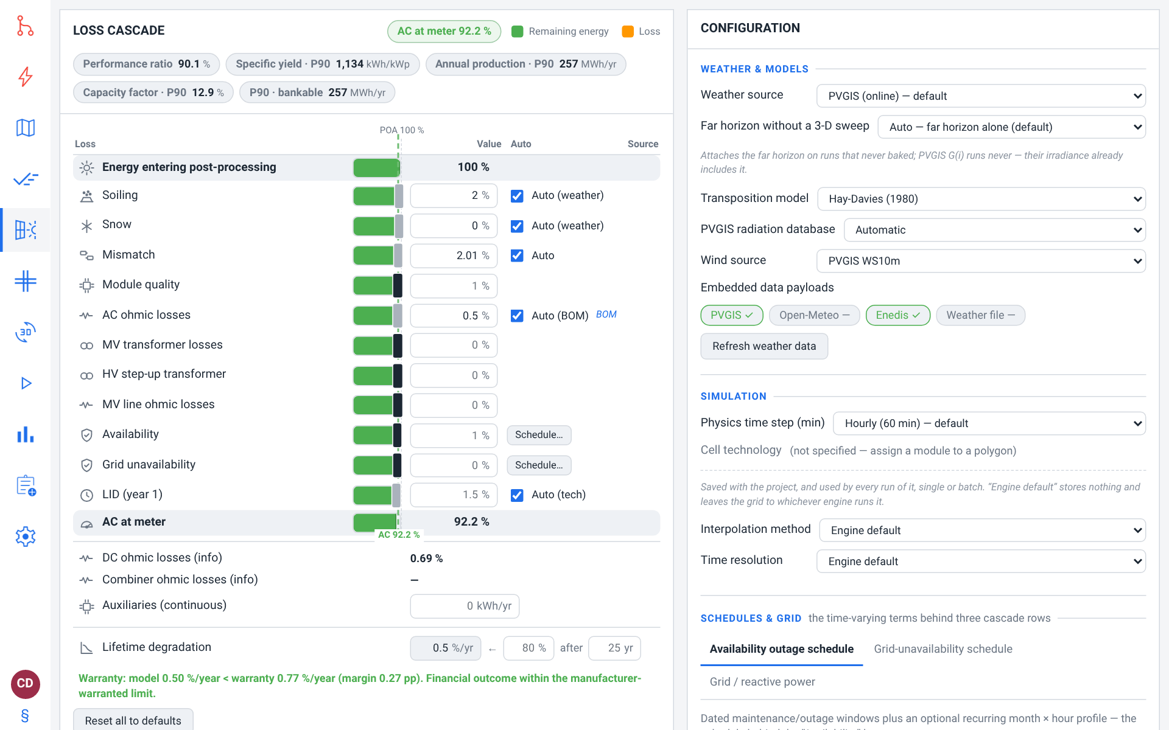Open the 3D view sidebar icon
This screenshot has width=1169, height=730.
25,332
